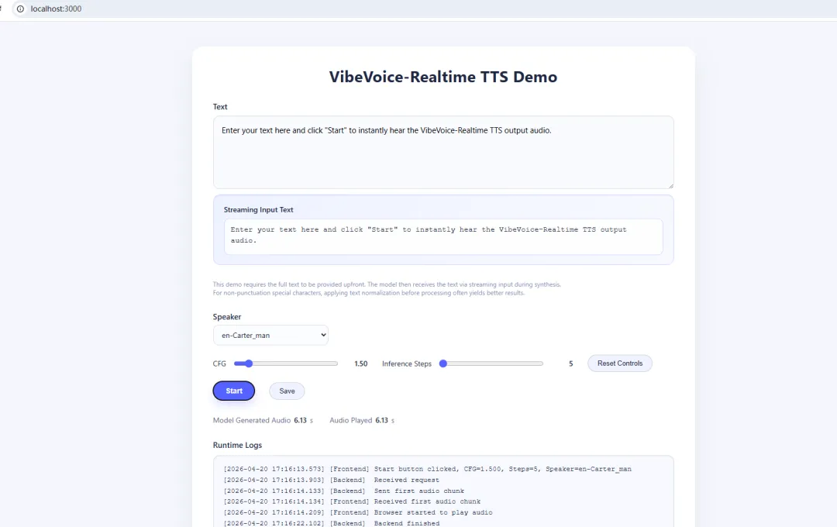Screen dimensions: 837x527
Task: Click the Runtime Logs heading
Action: point(238,445)
